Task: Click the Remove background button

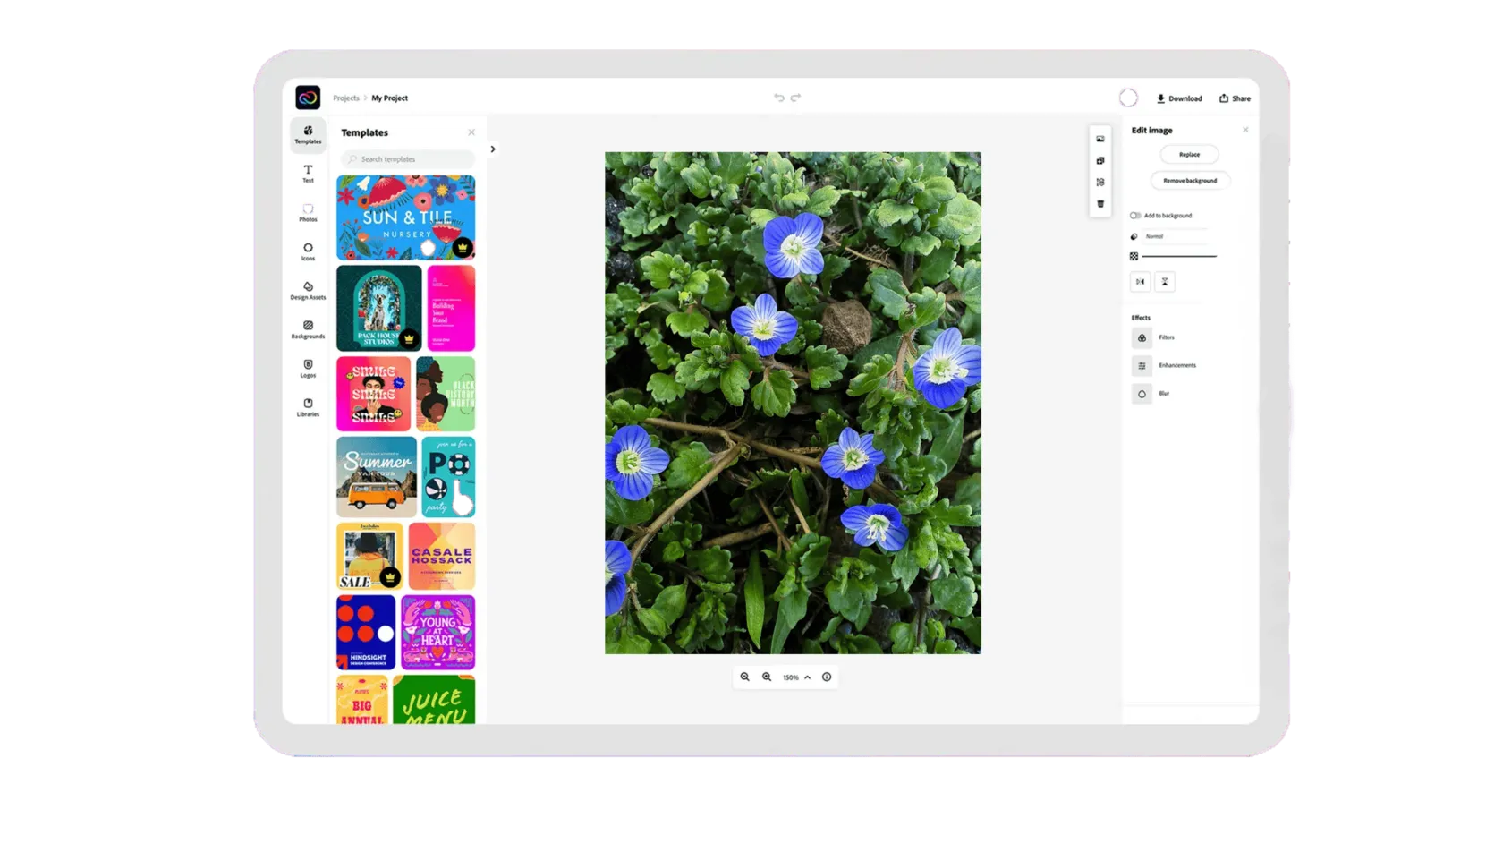Action: [x=1189, y=181]
